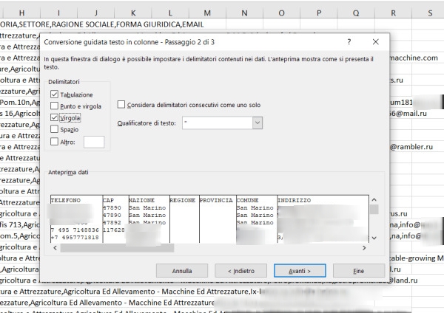Select column P header in spreadsheet

tap(319, 13)
